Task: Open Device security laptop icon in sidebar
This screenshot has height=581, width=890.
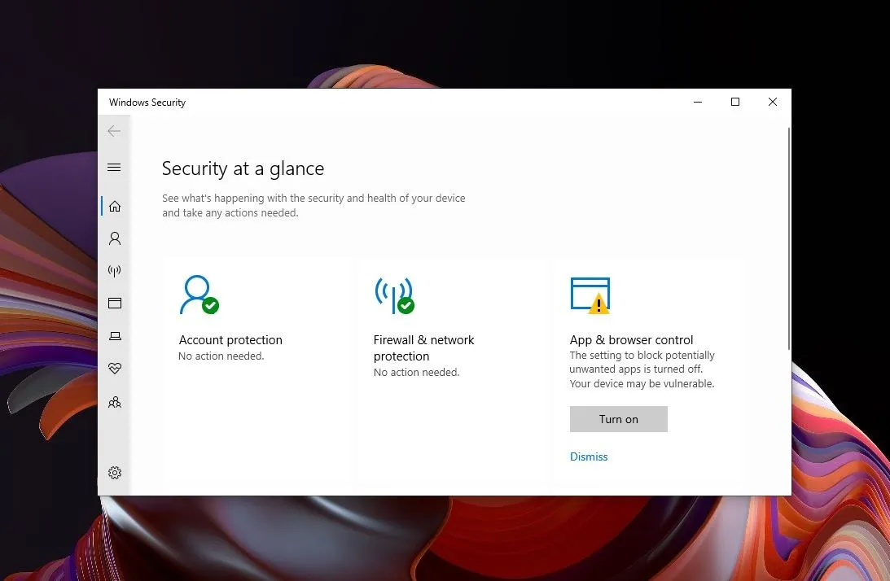Action: pos(115,336)
